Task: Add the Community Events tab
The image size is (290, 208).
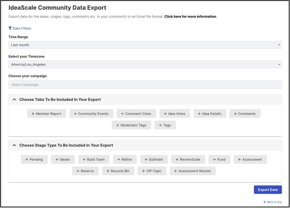Action: click(91, 114)
